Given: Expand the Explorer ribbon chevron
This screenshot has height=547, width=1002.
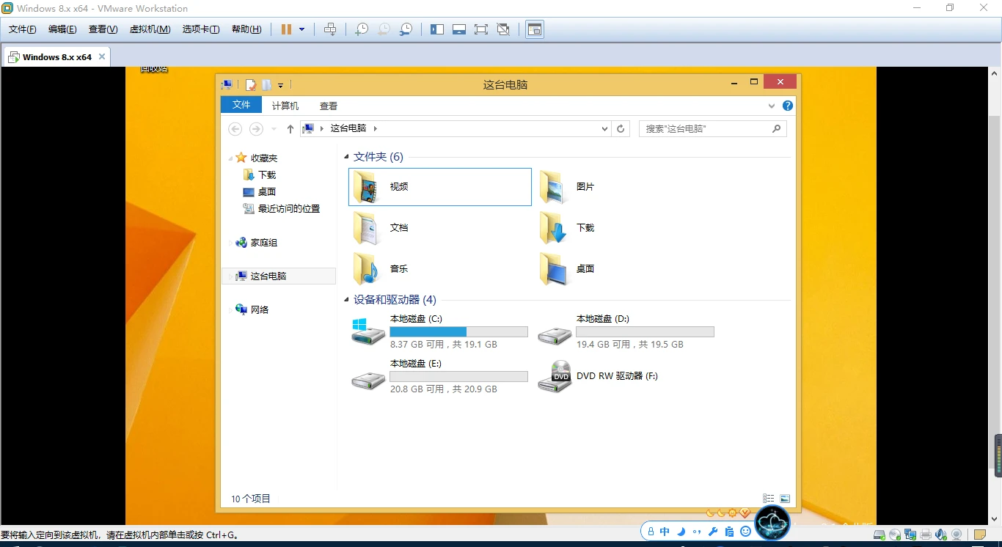Looking at the screenshot, I should (772, 106).
